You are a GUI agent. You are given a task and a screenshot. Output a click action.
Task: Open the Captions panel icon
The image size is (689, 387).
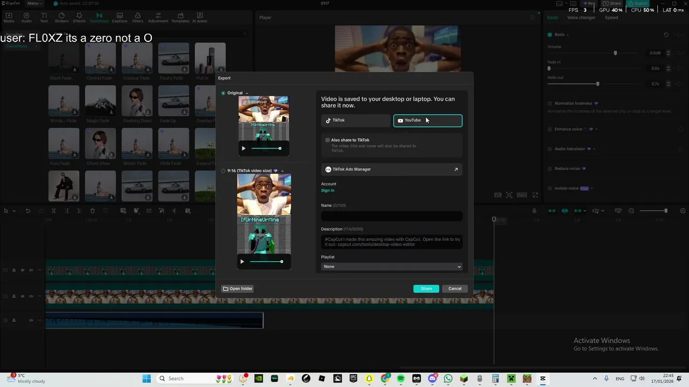click(119, 18)
